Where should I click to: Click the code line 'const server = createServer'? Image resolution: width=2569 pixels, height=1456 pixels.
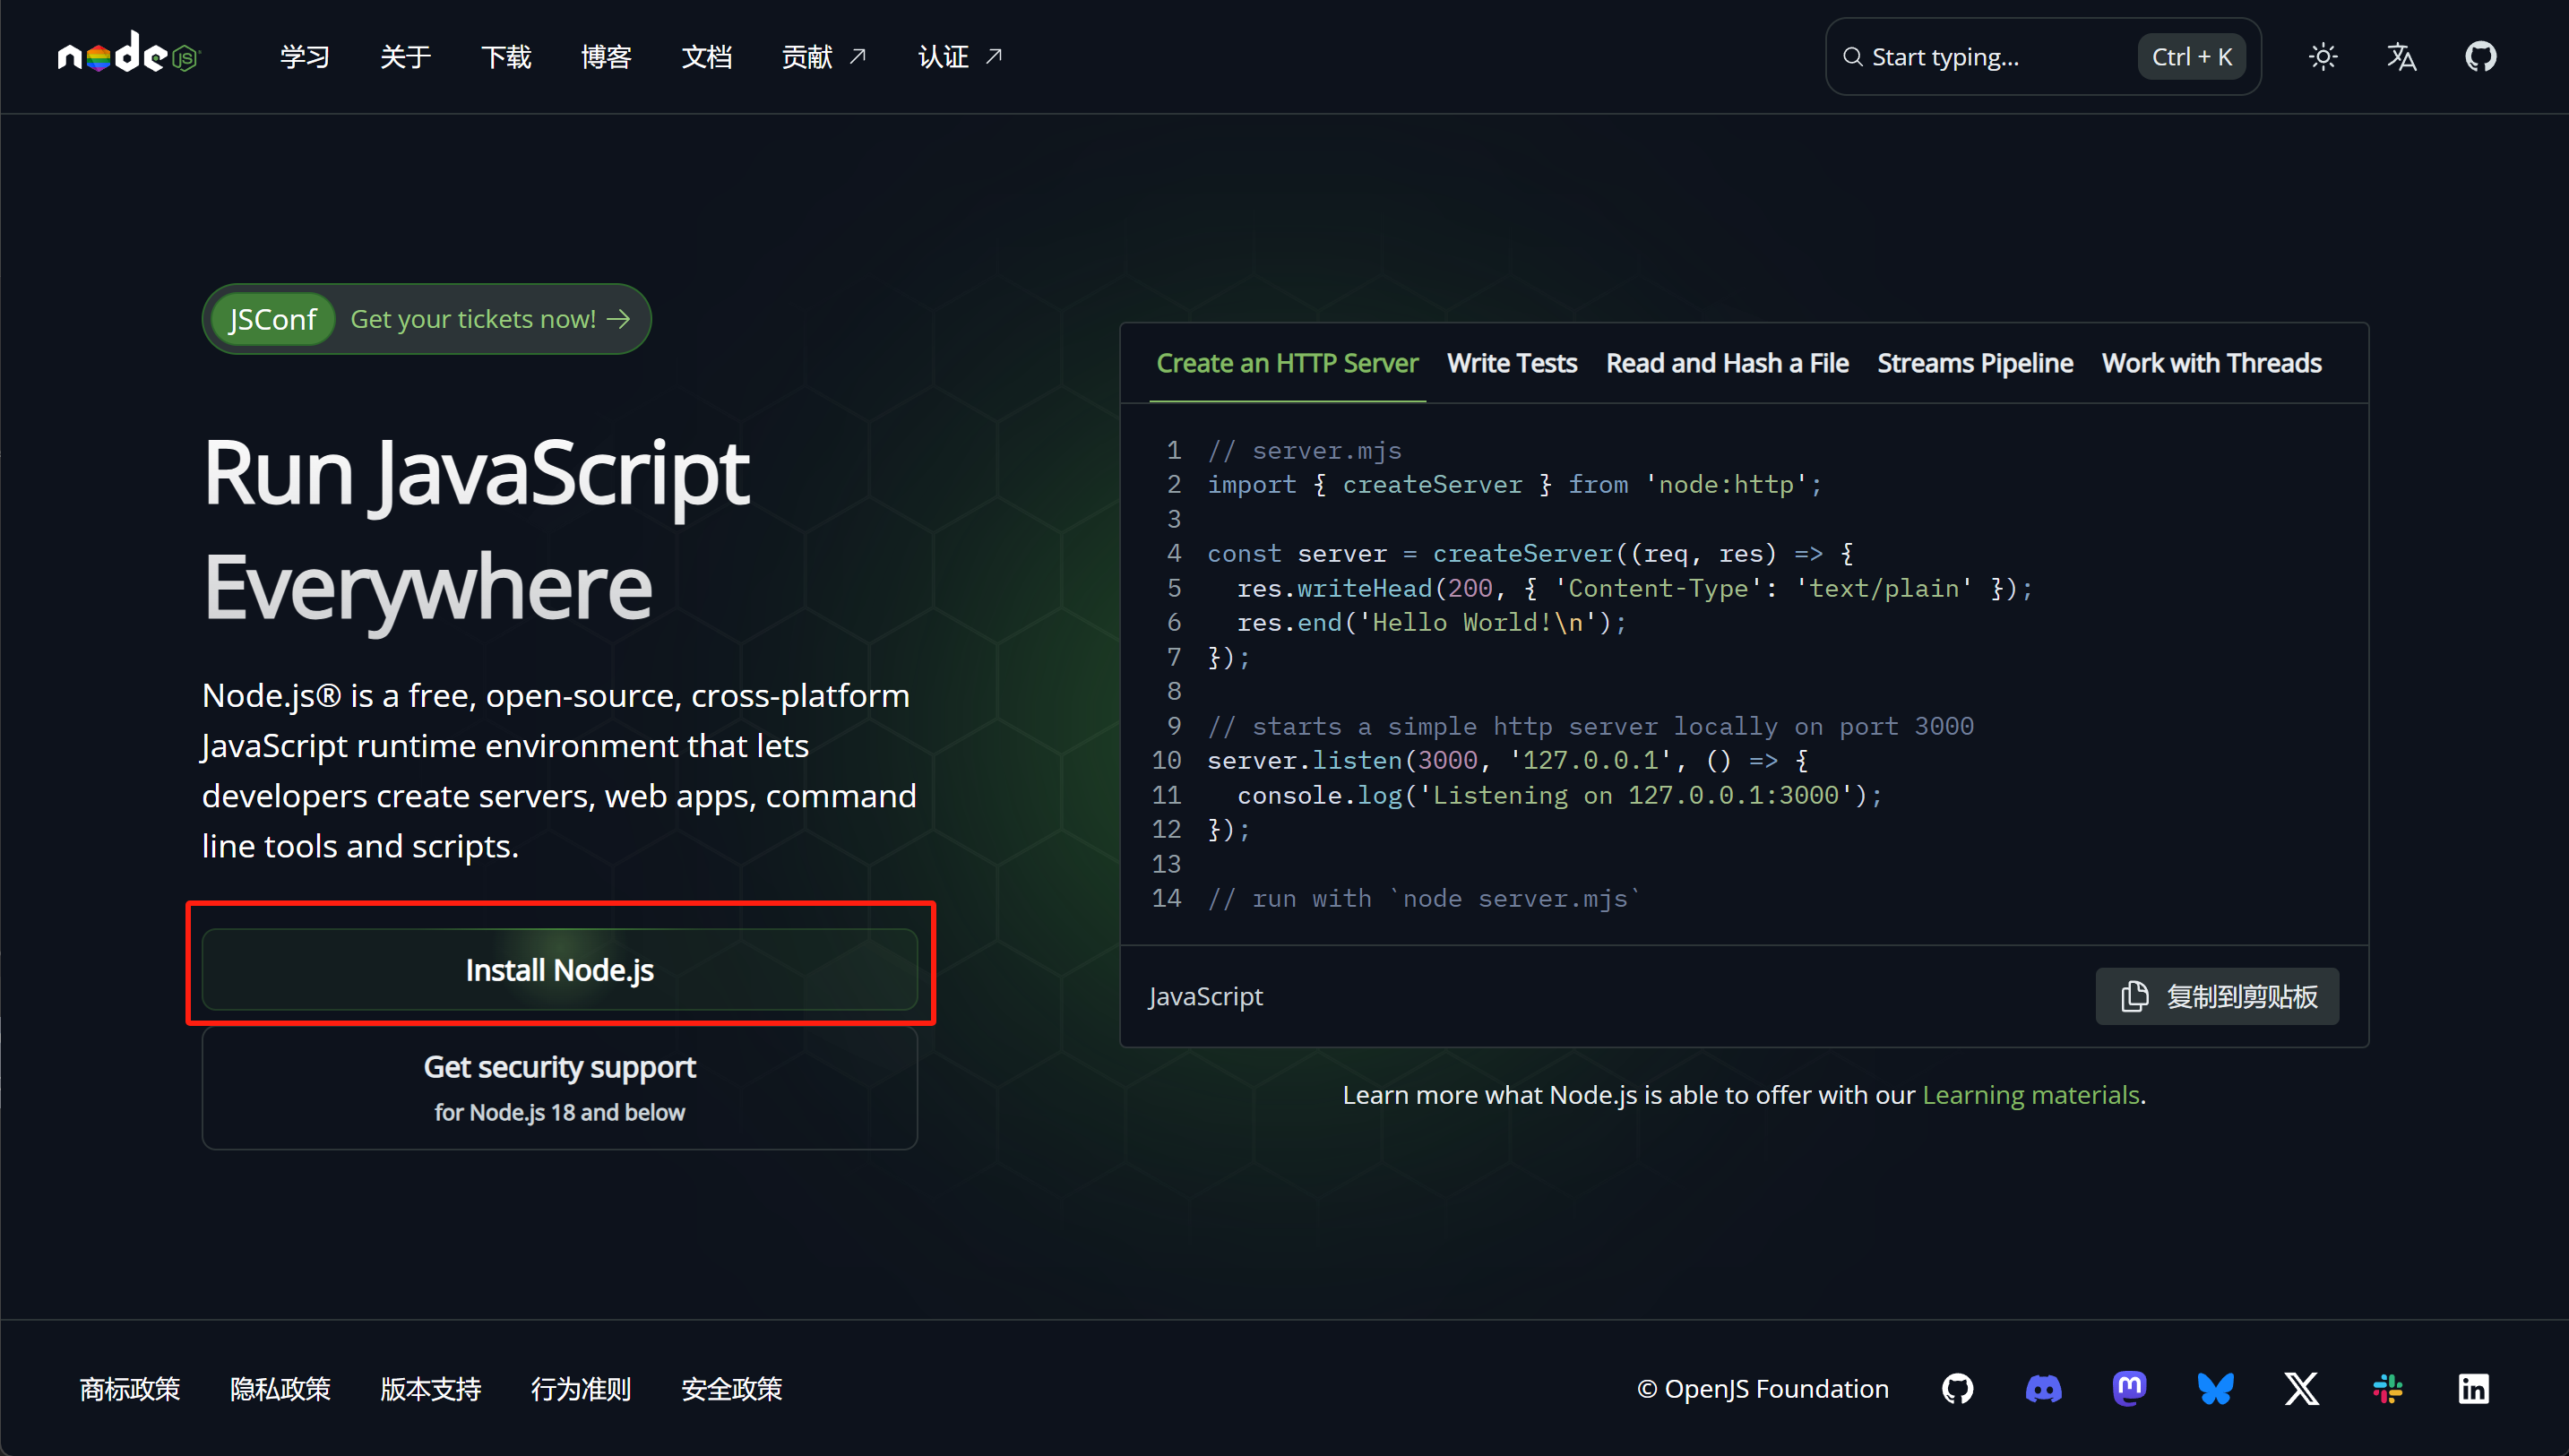tap(1530, 553)
